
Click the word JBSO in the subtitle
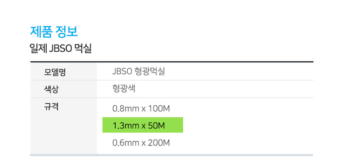[60, 49]
